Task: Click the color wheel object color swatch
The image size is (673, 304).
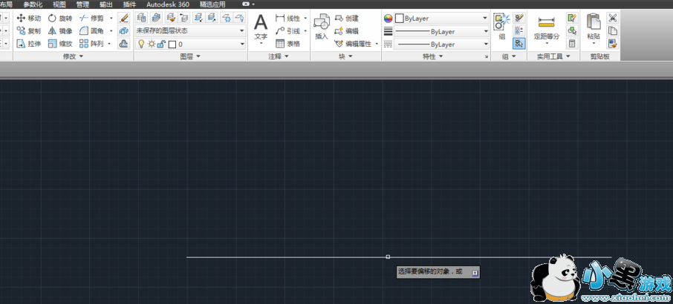Action: pos(388,18)
